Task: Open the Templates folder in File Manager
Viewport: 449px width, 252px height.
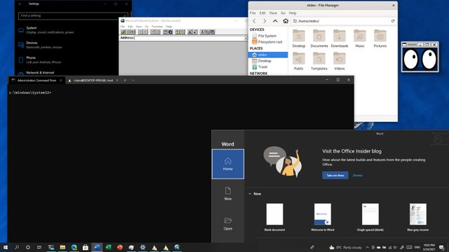Action: tap(319, 61)
